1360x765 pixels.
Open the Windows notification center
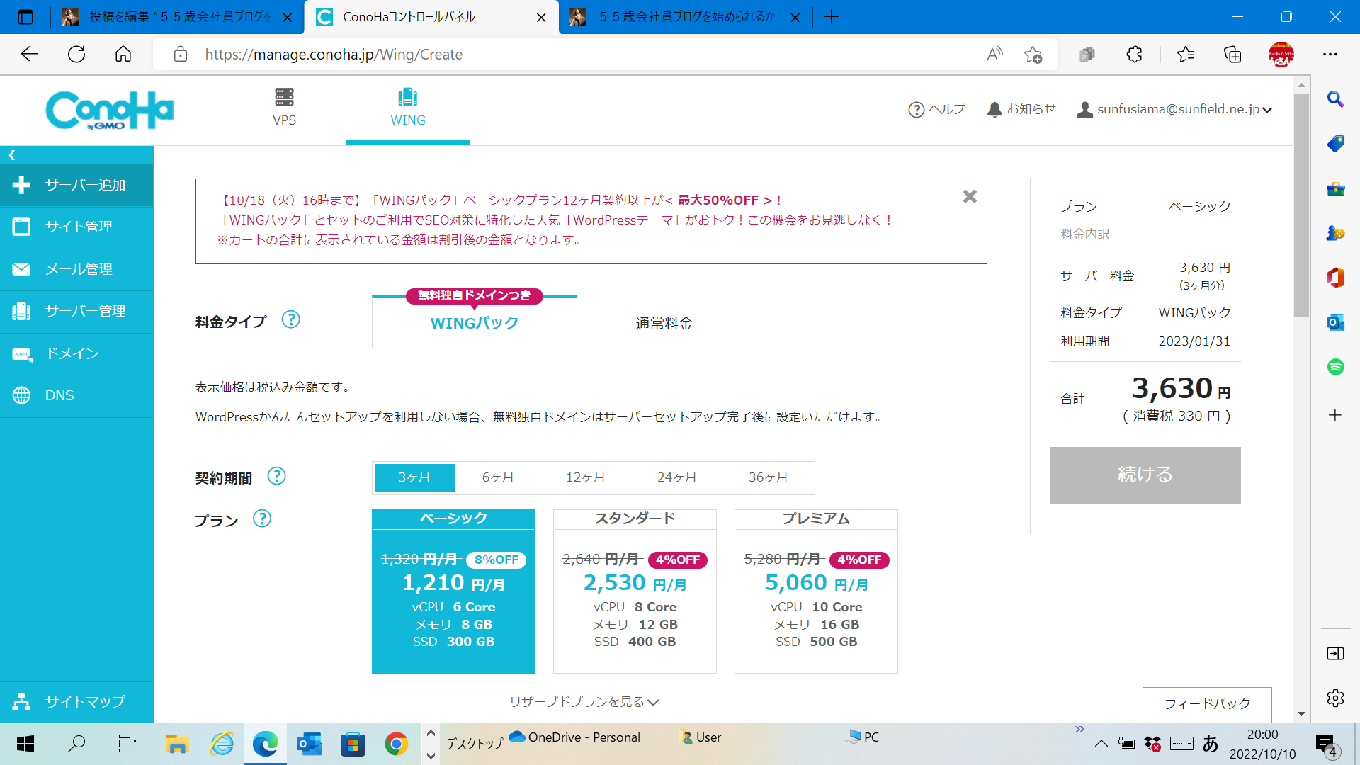[1327, 745]
